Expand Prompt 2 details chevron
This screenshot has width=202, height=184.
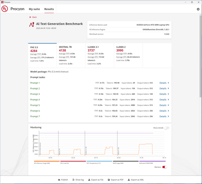click(x=168, y=89)
